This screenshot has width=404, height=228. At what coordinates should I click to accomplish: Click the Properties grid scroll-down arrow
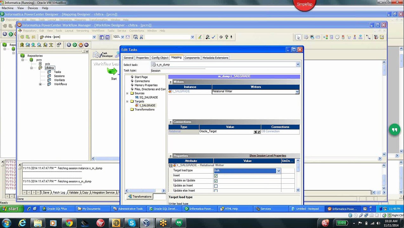[x=298, y=190]
